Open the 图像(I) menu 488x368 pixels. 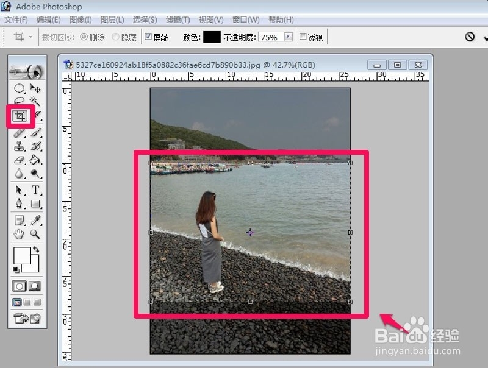click(x=81, y=20)
